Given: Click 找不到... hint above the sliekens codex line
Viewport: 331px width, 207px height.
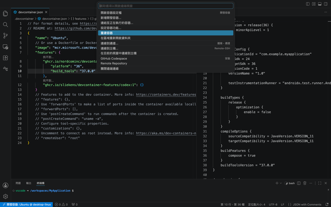Looking at the screenshot, I should click(x=48, y=80).
